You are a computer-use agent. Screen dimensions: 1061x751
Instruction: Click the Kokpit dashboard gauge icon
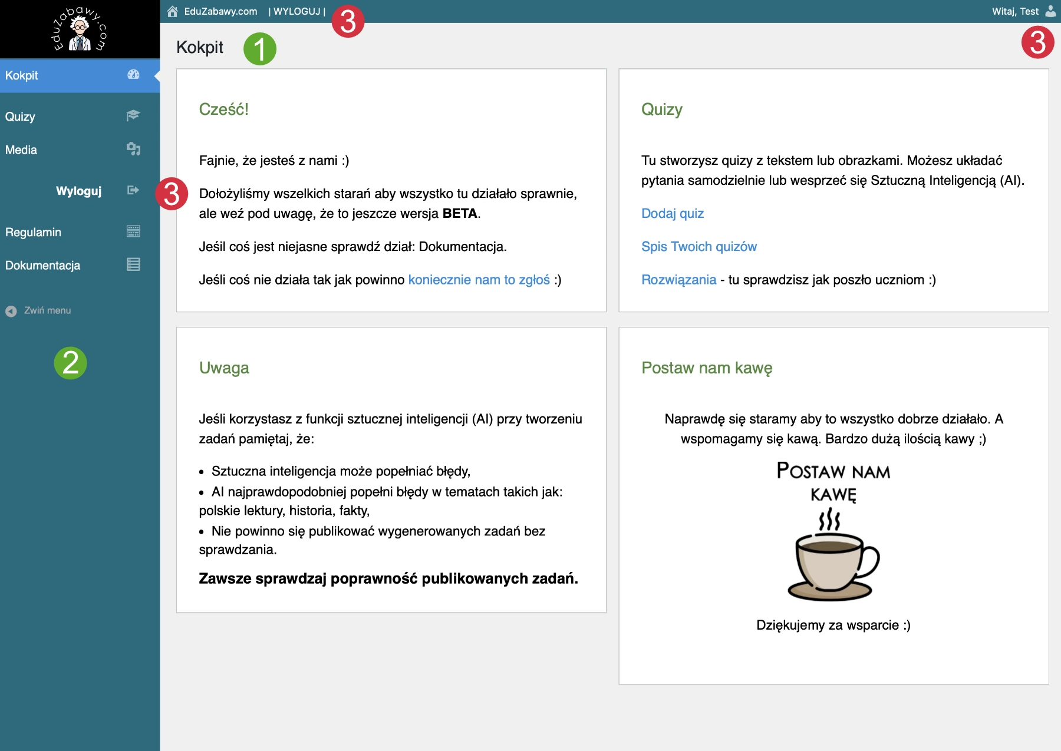(x=133, y=74)
